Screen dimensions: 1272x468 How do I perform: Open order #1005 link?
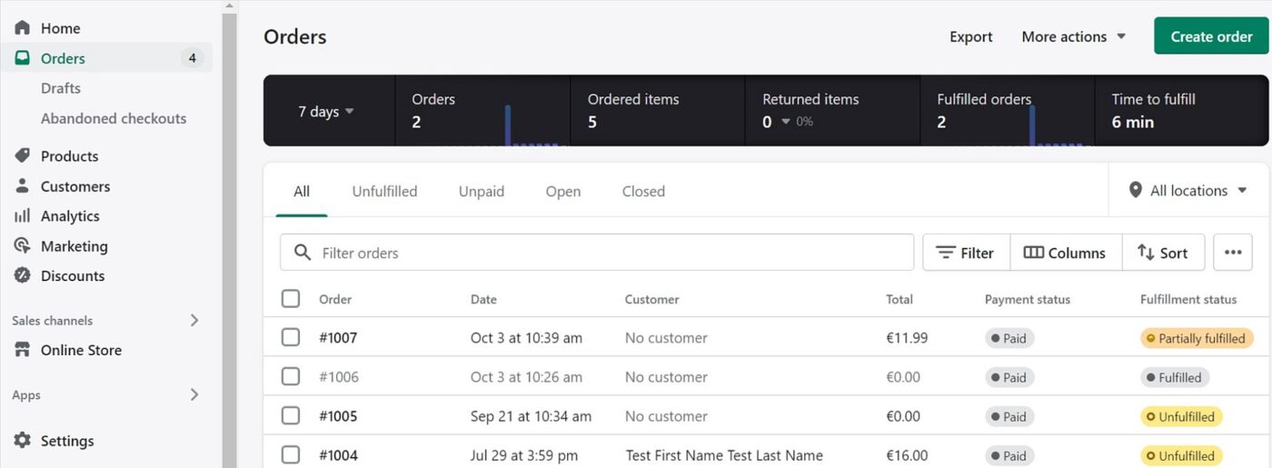tap(338, 416)
